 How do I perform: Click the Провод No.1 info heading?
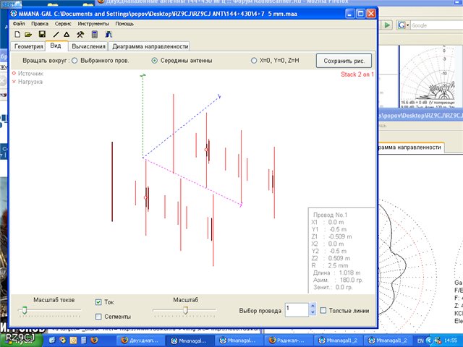330,215
